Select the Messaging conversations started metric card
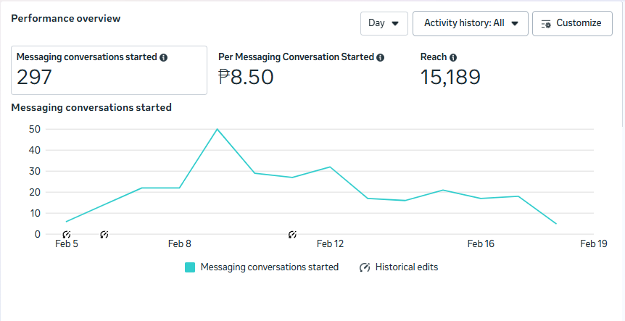This screenshot has height=321, width=625. (109, 70)
